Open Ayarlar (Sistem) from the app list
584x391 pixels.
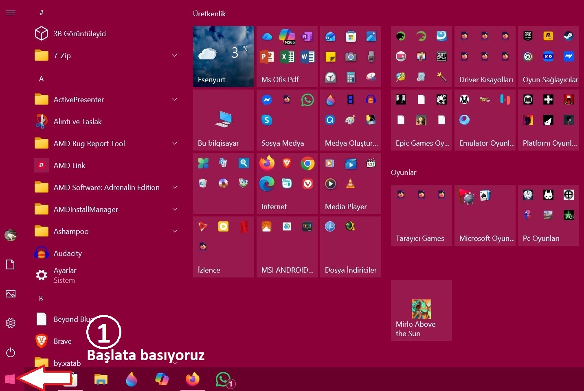[x=106, y=275]
